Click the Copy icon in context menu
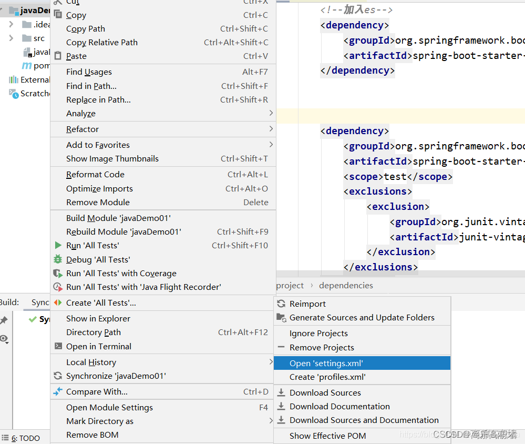Image resolution: width=525 pixels, height=444 pixels. tap(58, 14)
